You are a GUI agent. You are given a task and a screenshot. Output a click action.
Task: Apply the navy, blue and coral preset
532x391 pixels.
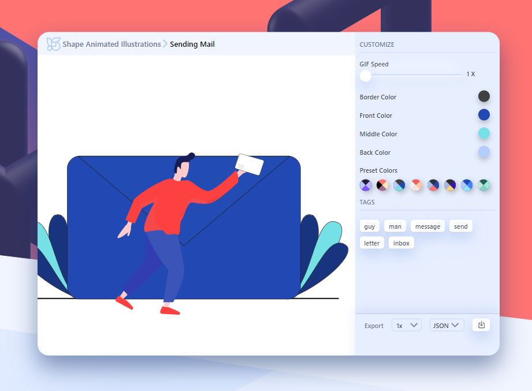pyautogui.click(x=433, y=185)
